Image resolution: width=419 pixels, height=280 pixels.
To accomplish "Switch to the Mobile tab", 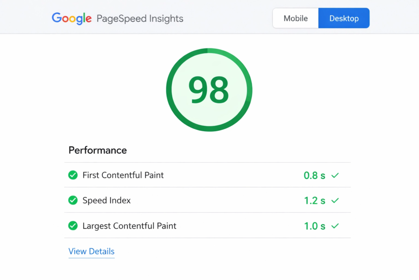I will [x=295, y=18].
